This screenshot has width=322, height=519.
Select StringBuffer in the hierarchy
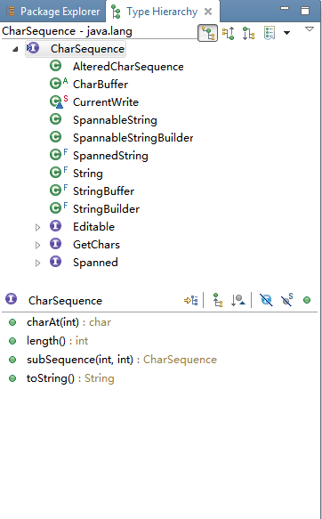tap(103, 191)
